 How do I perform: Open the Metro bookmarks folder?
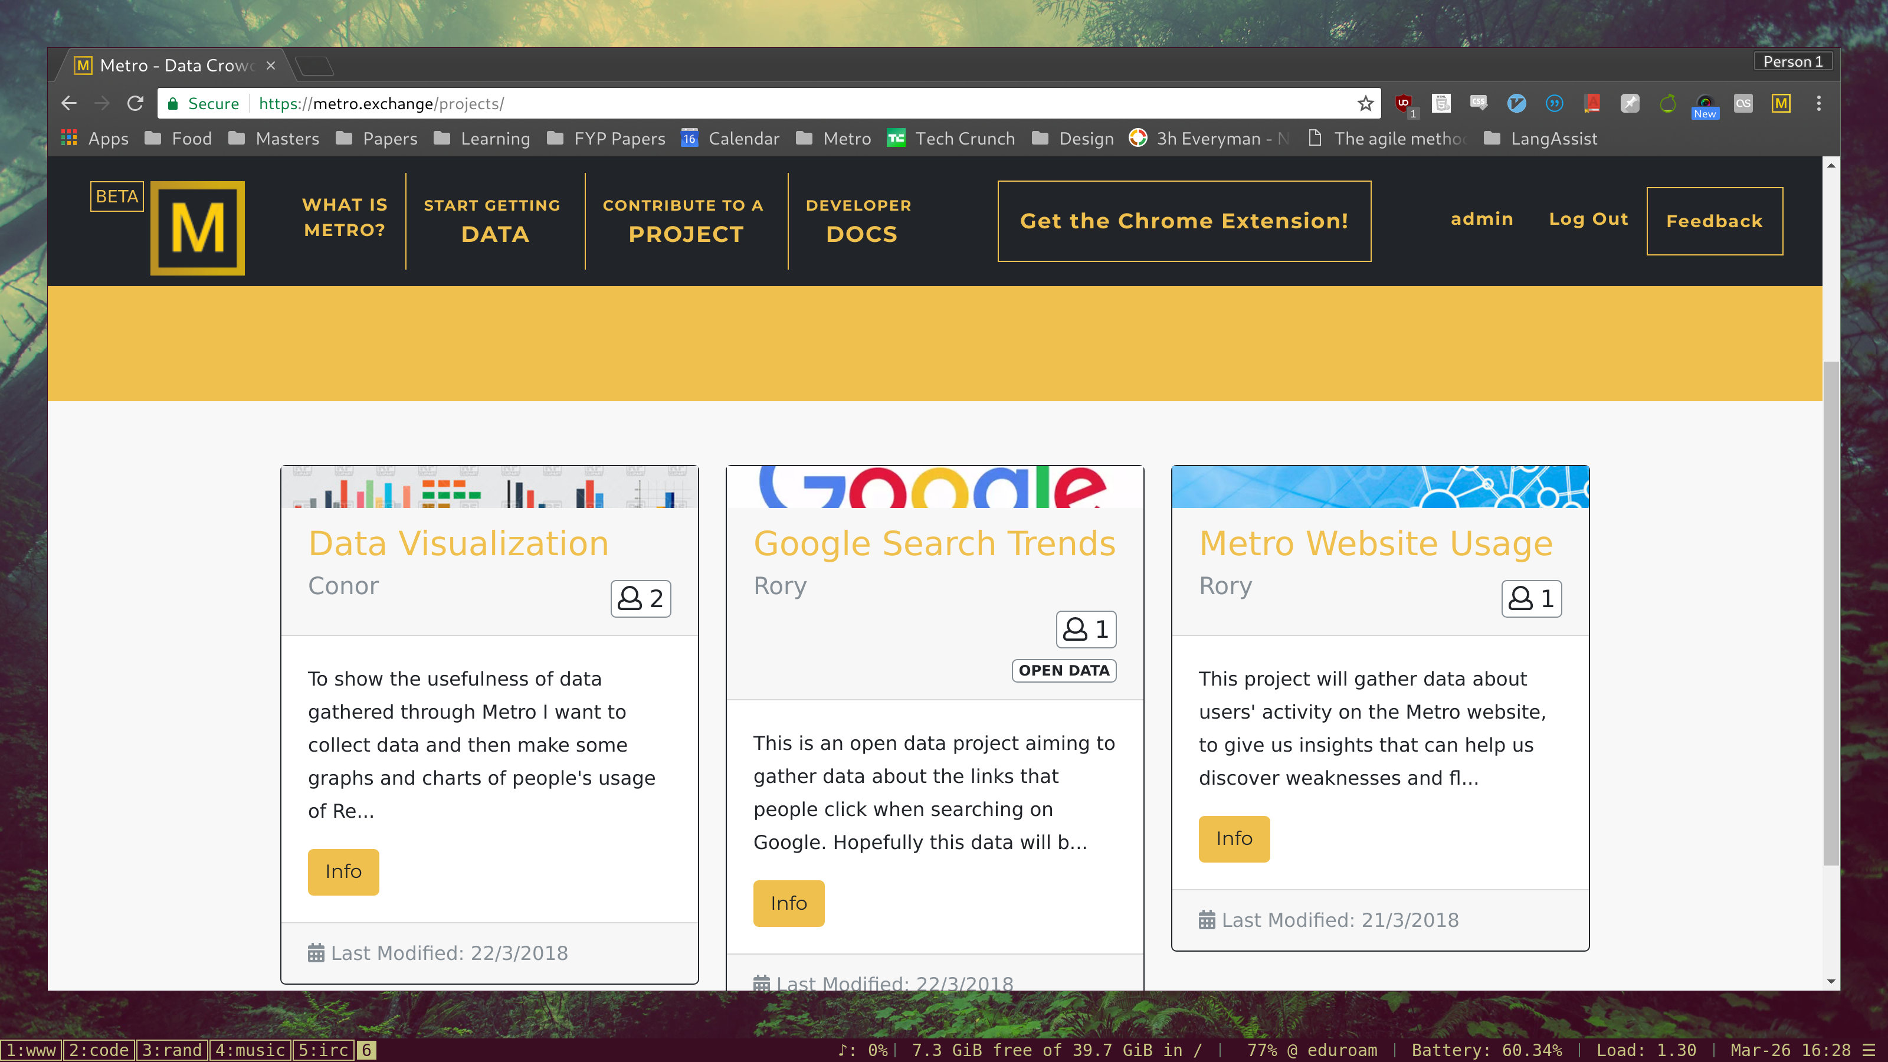pos(833,139)
